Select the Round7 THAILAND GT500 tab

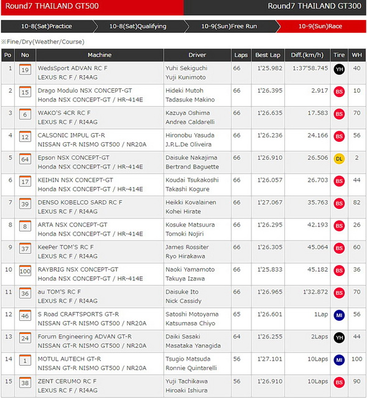click(x=93, y=7)
